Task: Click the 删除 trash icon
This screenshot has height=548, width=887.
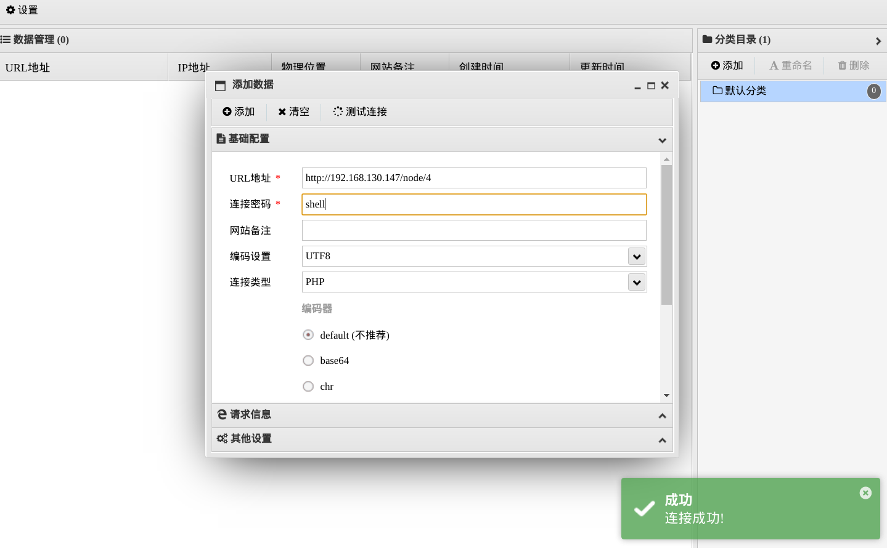Action: coord(840,65)
